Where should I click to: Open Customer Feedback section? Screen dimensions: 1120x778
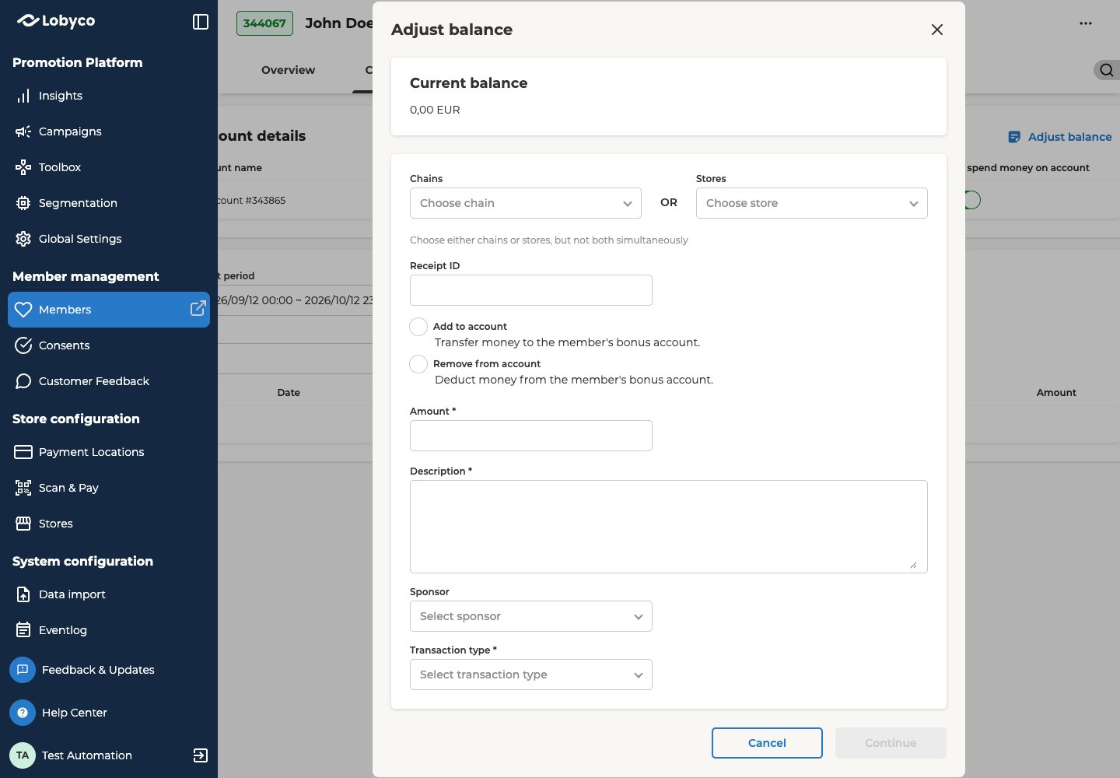[93, 381]
